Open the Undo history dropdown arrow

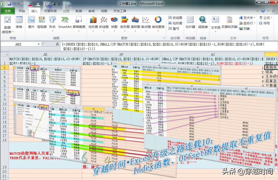pos(18,4)
